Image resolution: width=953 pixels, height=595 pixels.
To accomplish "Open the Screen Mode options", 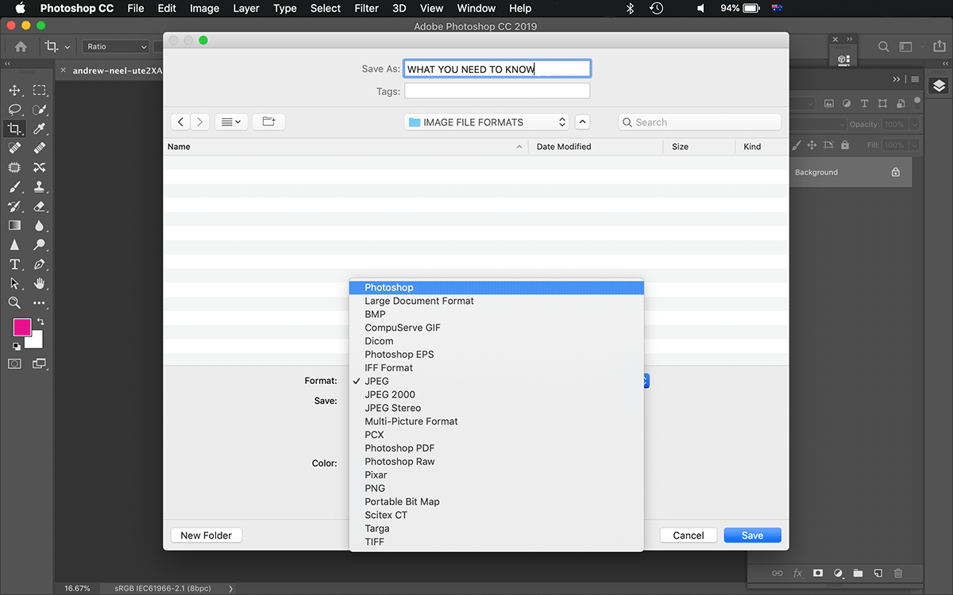I will pos(40,363).
